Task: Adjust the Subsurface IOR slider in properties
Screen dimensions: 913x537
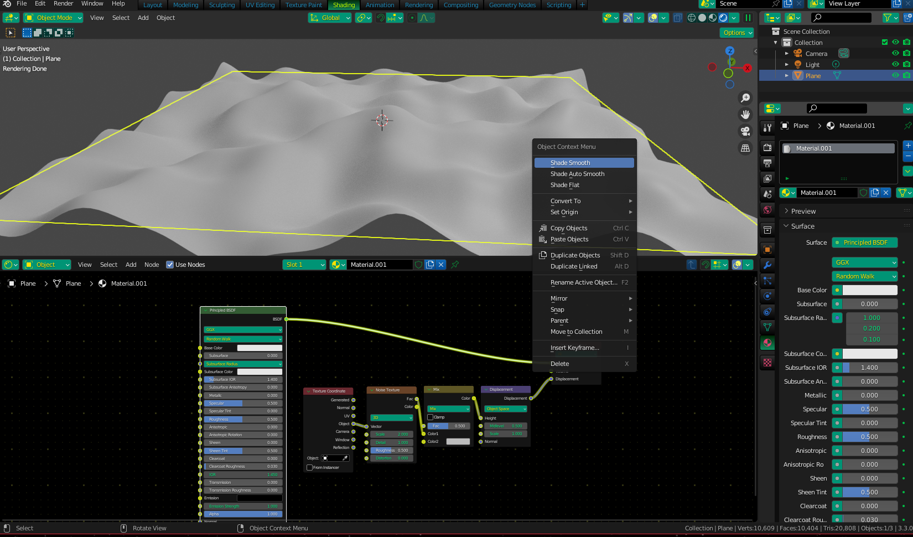Action: [869, 368]
